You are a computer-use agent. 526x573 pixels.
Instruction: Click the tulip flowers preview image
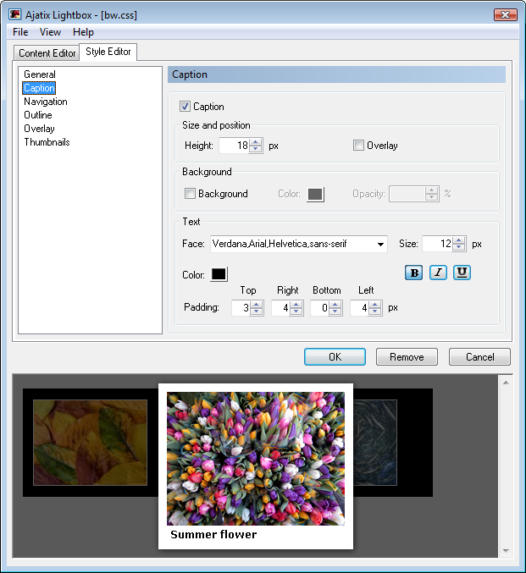click(256, 459)
